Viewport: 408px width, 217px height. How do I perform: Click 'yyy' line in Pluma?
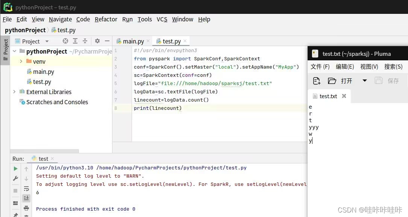314,127
